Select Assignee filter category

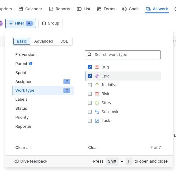(x=43, y=81)
